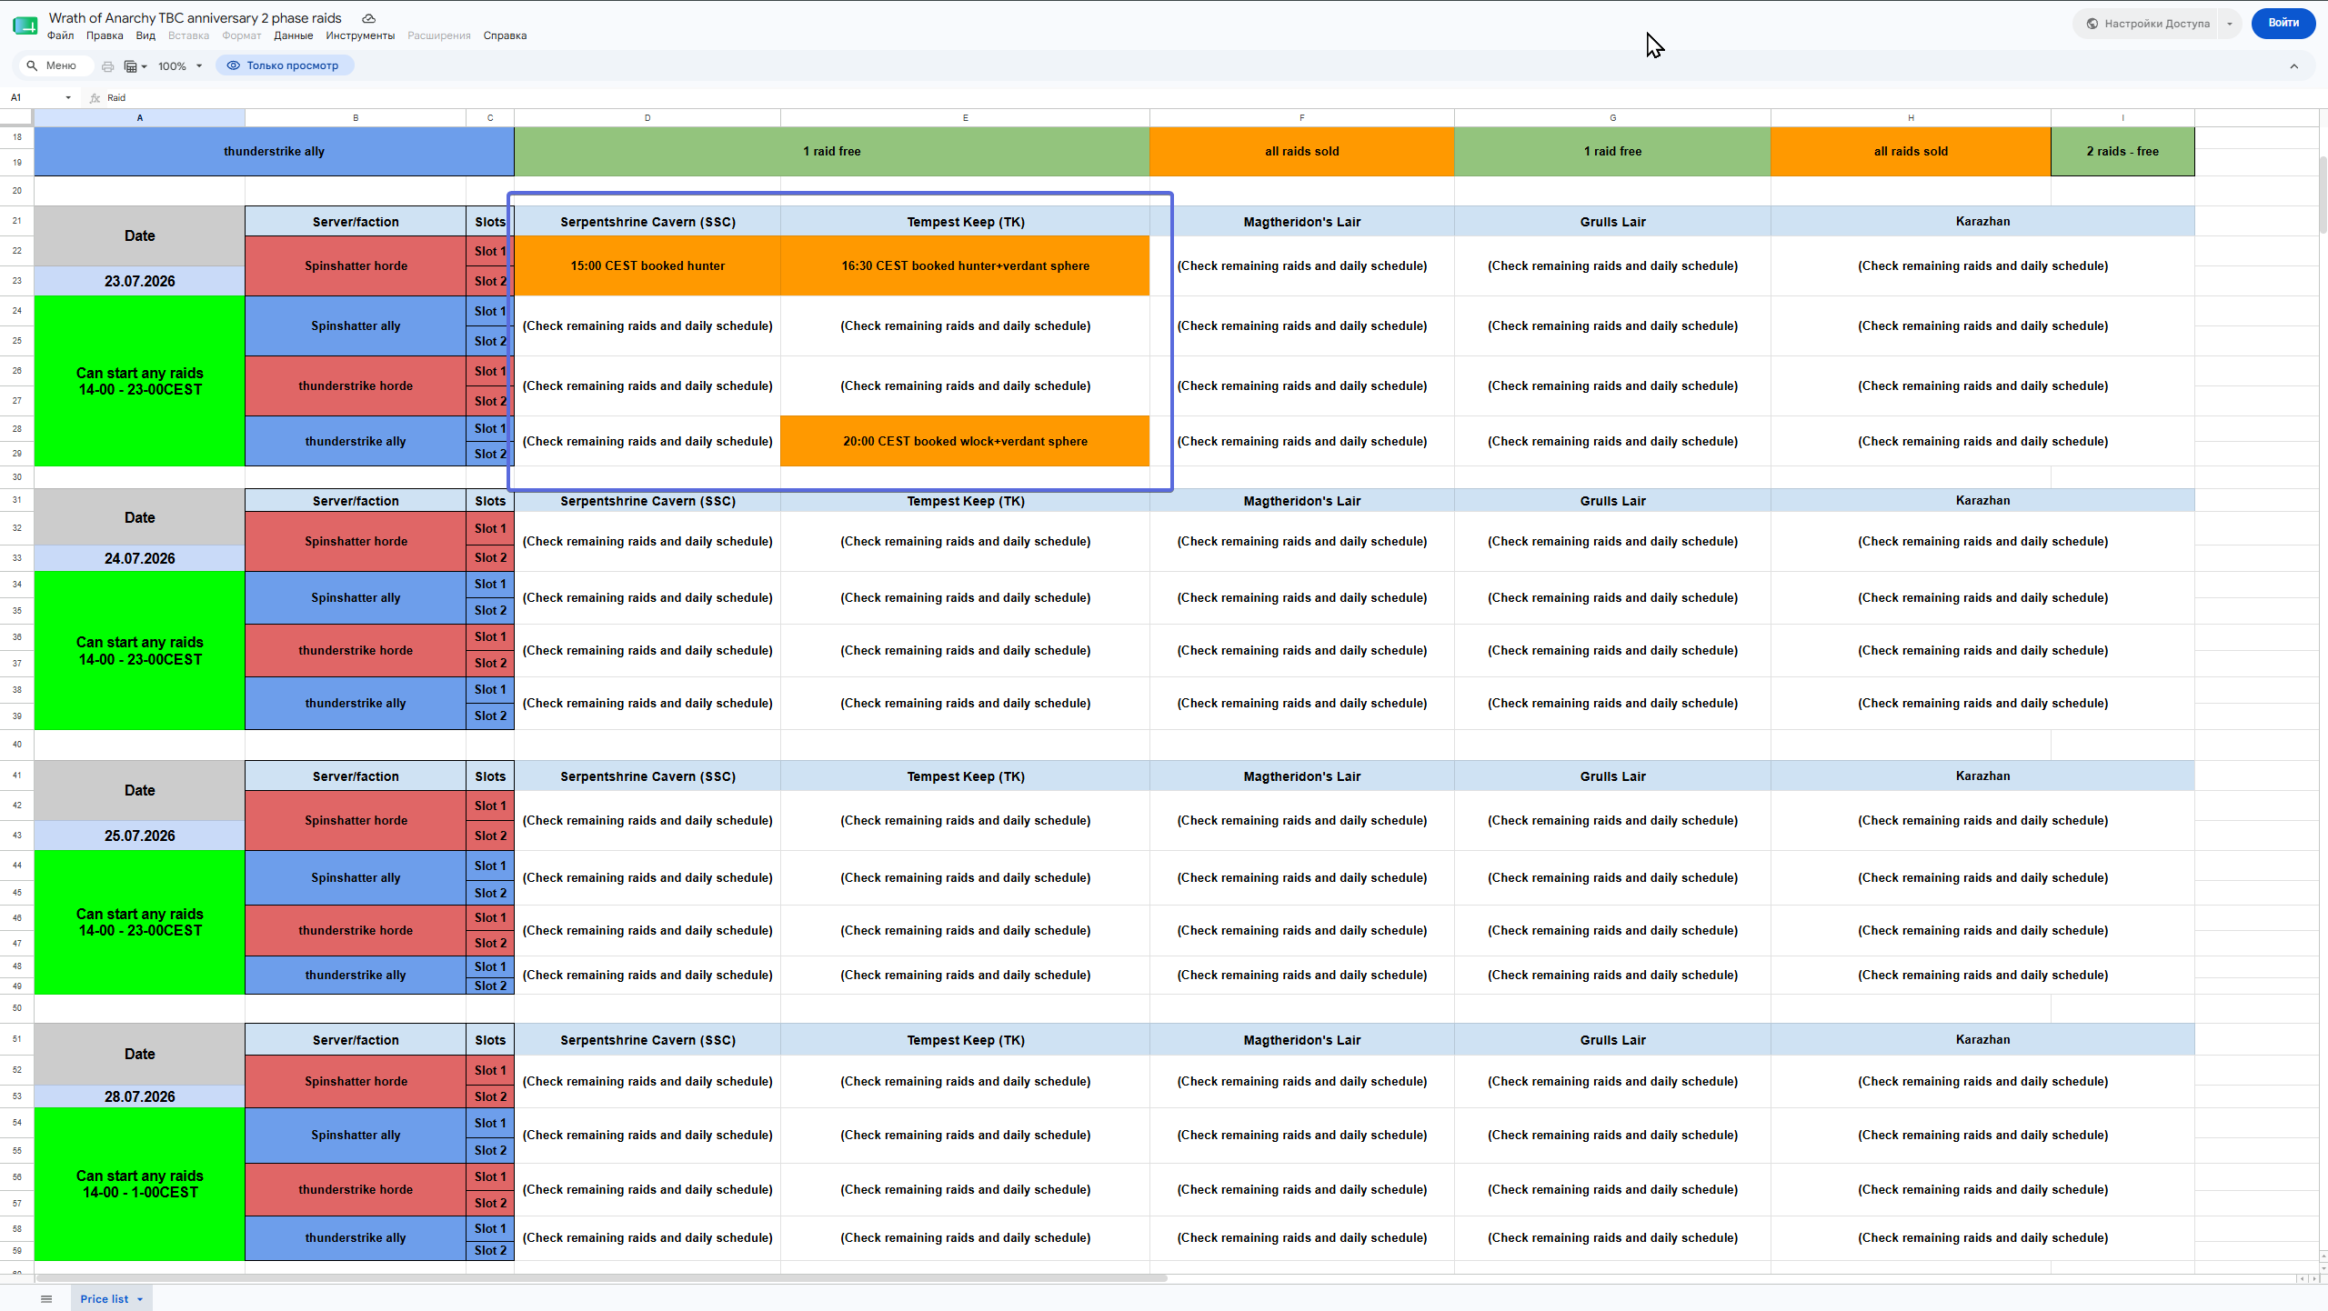Click the green '2 raids - free' cell
This screenshot has width=2328, height=1311.
point(2122,152)
